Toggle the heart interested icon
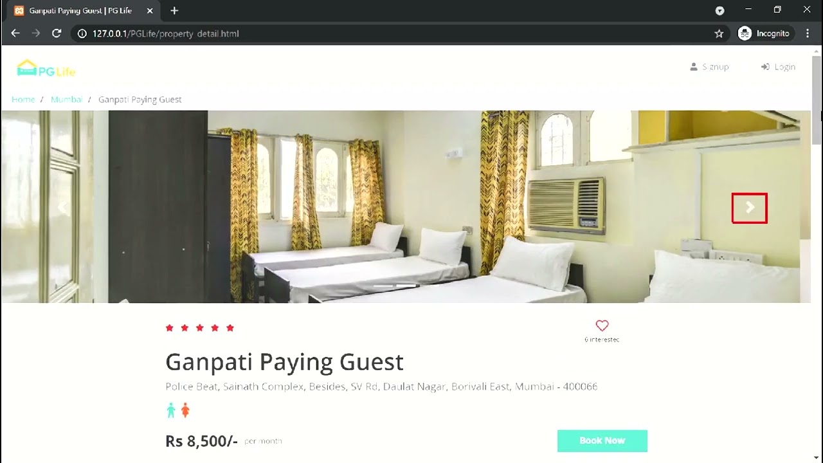 602,325
